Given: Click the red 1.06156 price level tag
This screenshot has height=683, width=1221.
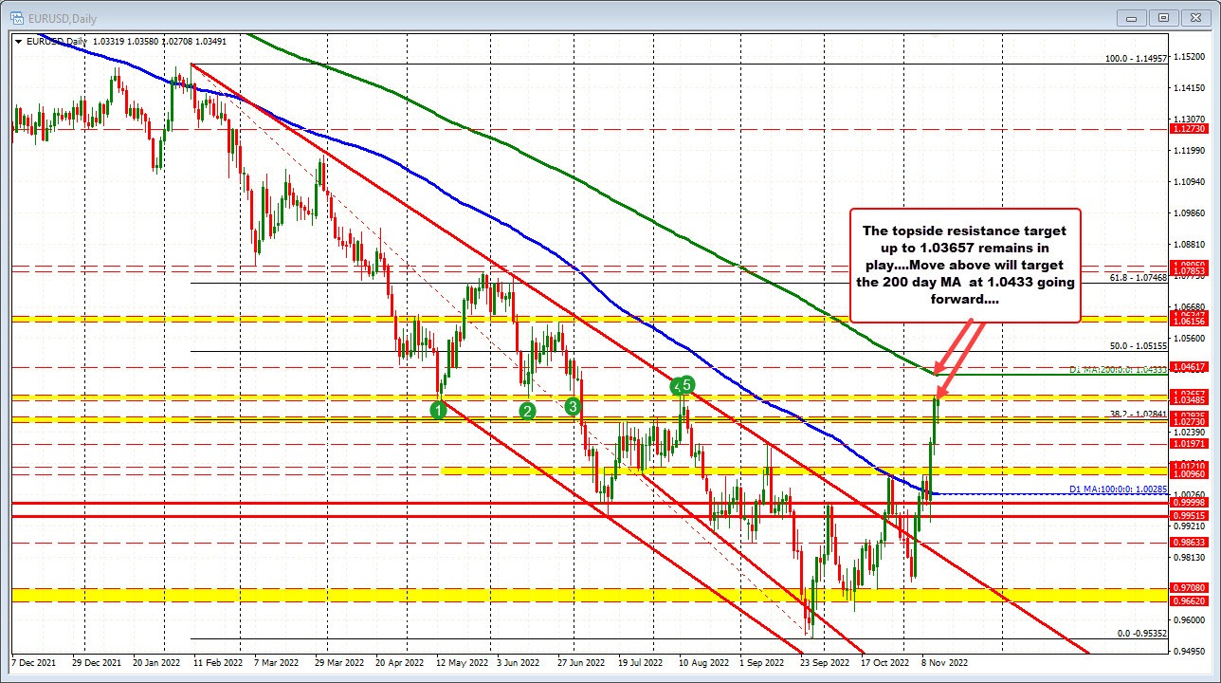Looking at the screenshot, I should (x=1189, y=322).
